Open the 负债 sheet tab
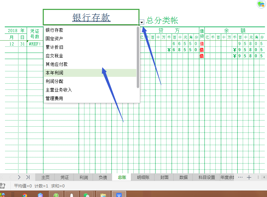This screenshot has width=267, height=197. point(103,178)
